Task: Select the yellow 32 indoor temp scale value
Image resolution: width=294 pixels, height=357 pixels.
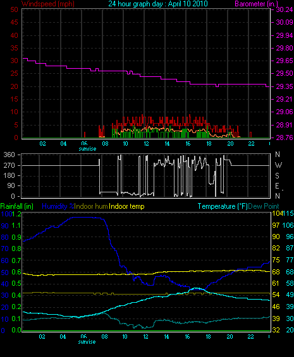Action: [276, 330]
